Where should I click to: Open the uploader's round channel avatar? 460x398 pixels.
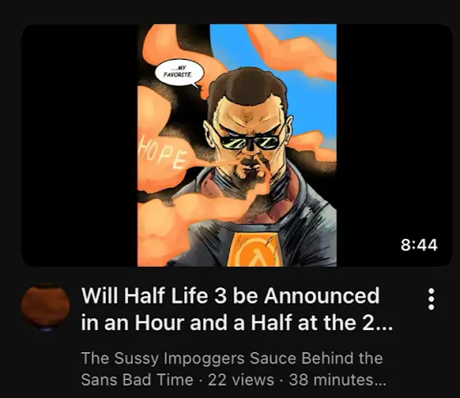click(45, 308)
